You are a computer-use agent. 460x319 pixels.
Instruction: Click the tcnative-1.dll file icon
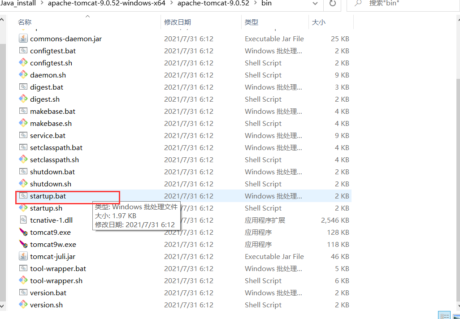coord(23,220)
